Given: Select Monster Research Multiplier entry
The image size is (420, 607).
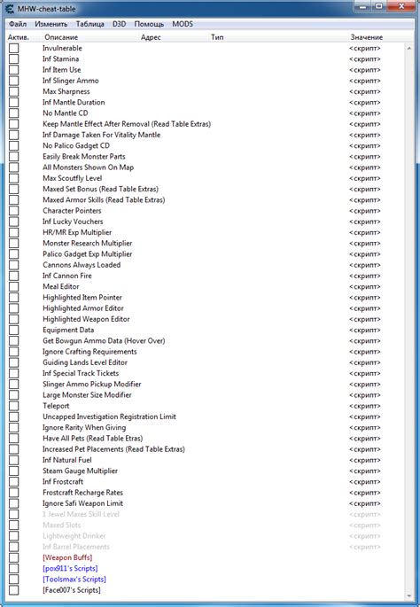Looking at the screenshot, I should pyautogui.click(x=87, y=243).
